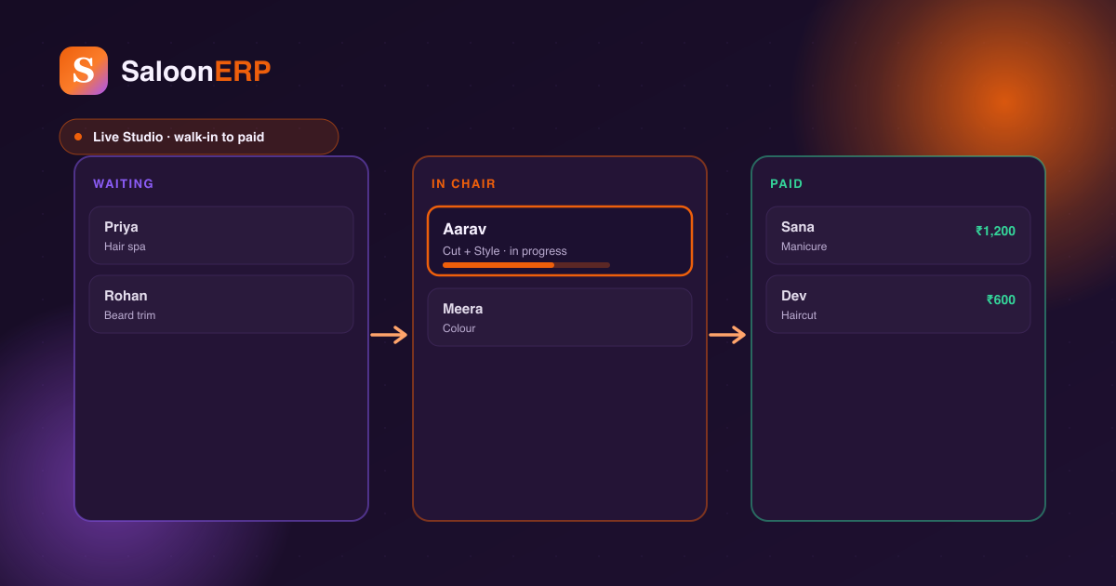This screenshot has width=1116, height=586.
Task: Click the ₹1,200 amount for Sana
Action: coord(995,231)
